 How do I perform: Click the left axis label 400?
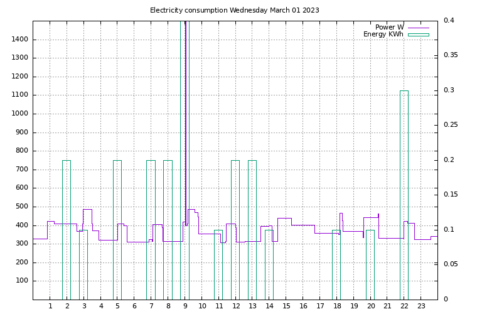(22, 225)
